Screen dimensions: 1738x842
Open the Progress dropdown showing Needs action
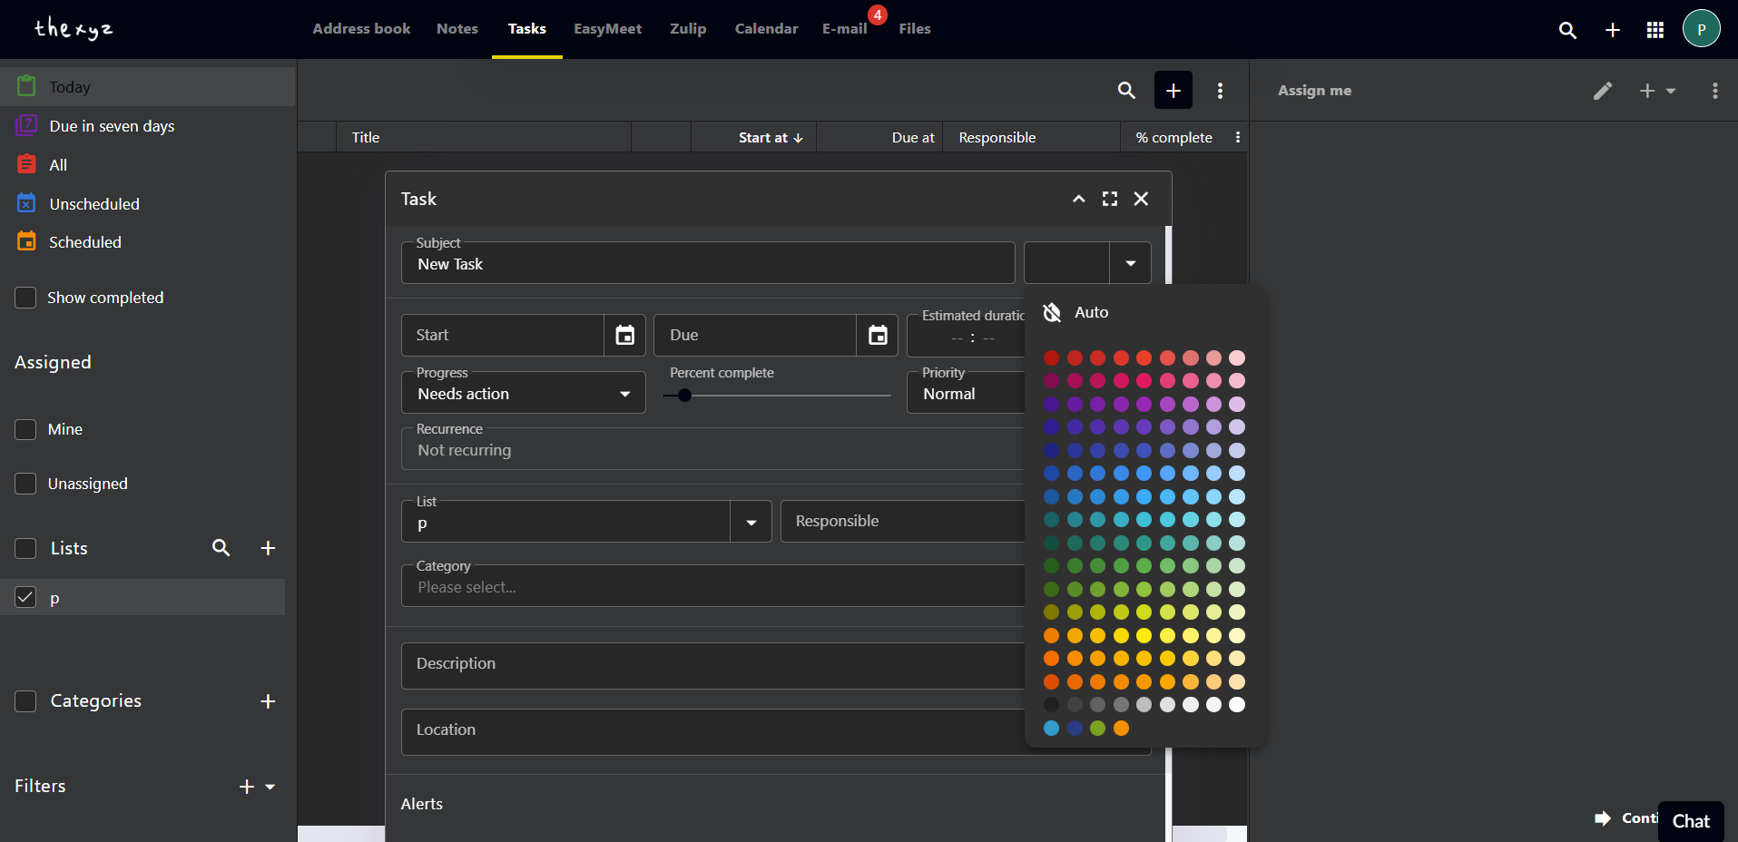pos(523,394)
